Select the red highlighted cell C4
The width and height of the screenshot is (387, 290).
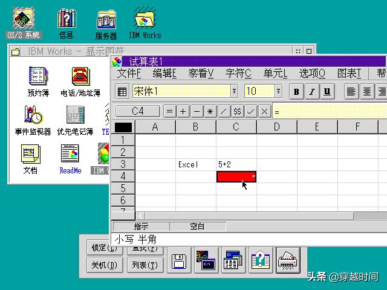[236, 176]
